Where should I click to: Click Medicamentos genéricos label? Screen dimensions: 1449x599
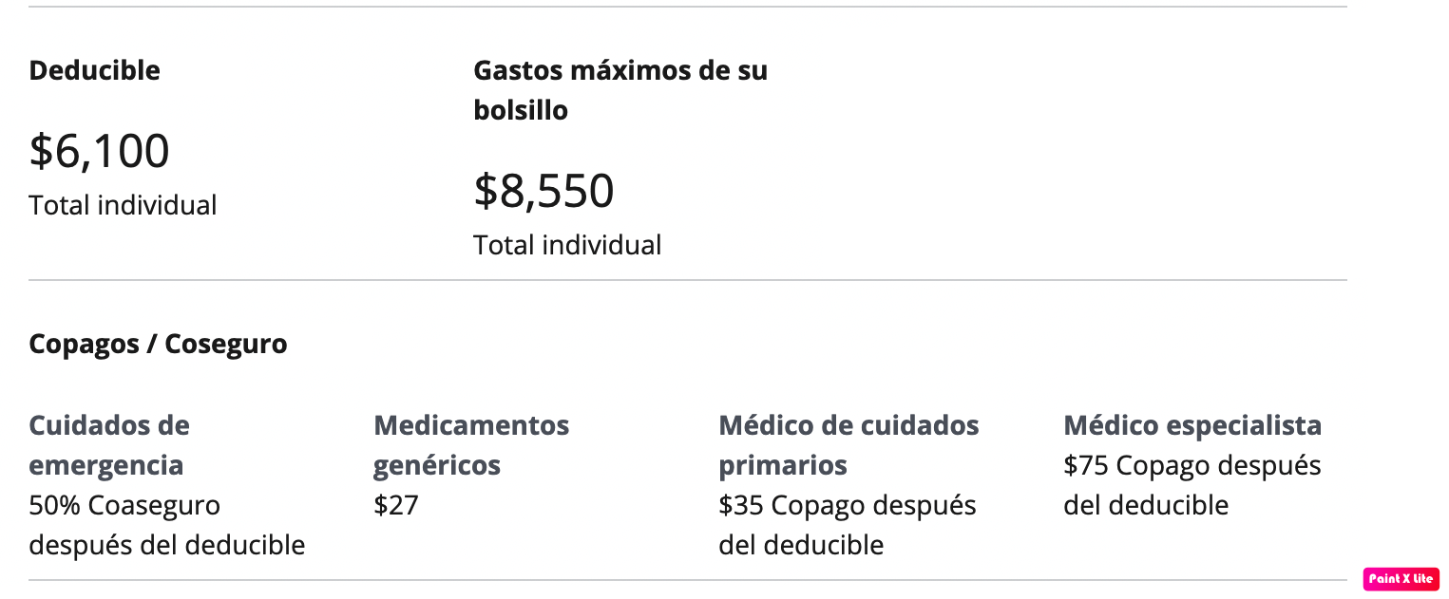coord(471,445)
